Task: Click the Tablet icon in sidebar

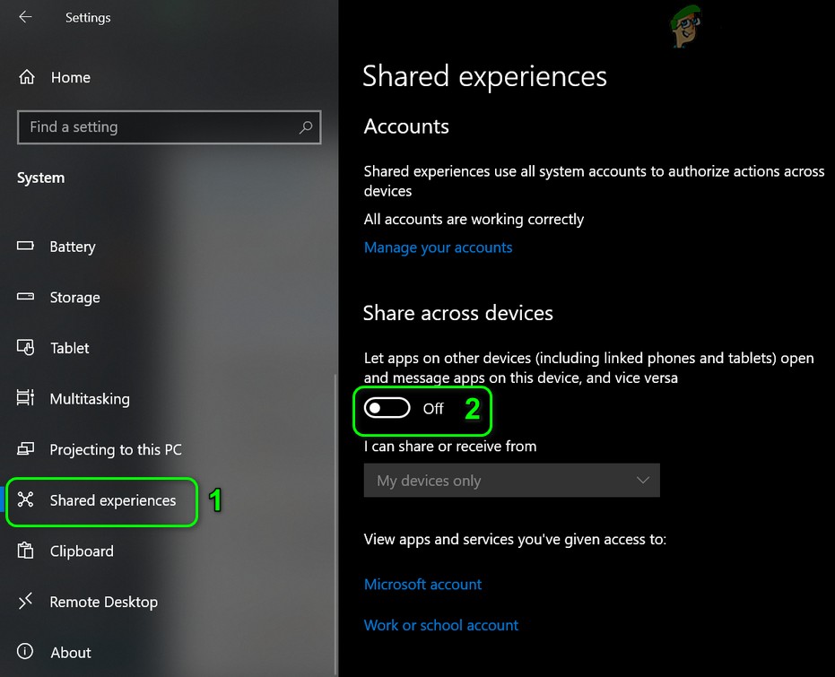Action: pyautogui.click(x=26, y=348)
